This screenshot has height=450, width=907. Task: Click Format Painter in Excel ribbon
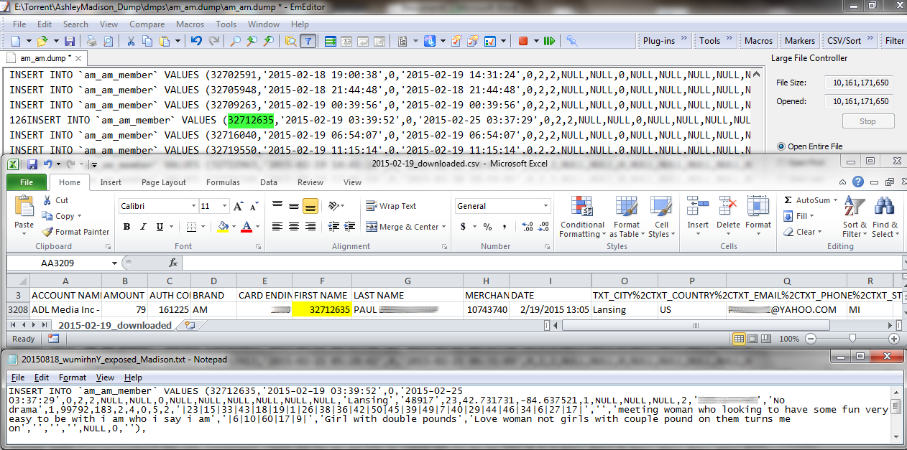tap(75, 232)
